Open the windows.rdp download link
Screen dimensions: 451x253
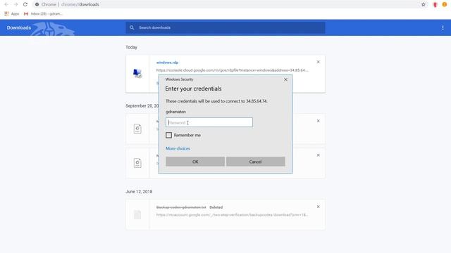point(167,63)
